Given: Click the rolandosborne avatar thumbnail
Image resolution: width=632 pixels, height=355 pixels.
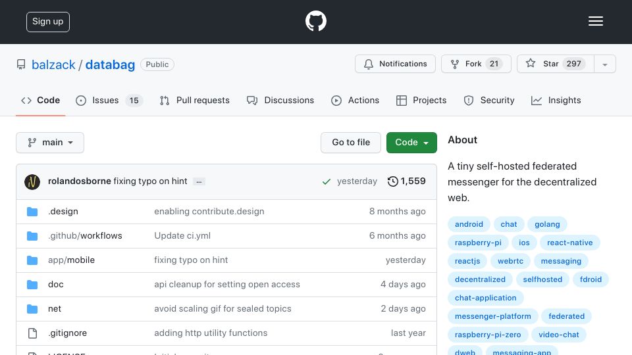Looking at the screenshot, I should click(32, 181).
